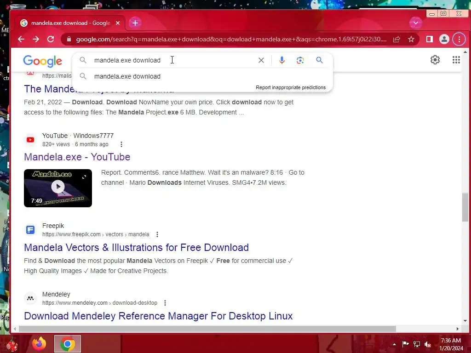The image size is (471, 353).
Task: Click the YouTube favicon icon
Action: pyautogui.click(x=30, y=140)
